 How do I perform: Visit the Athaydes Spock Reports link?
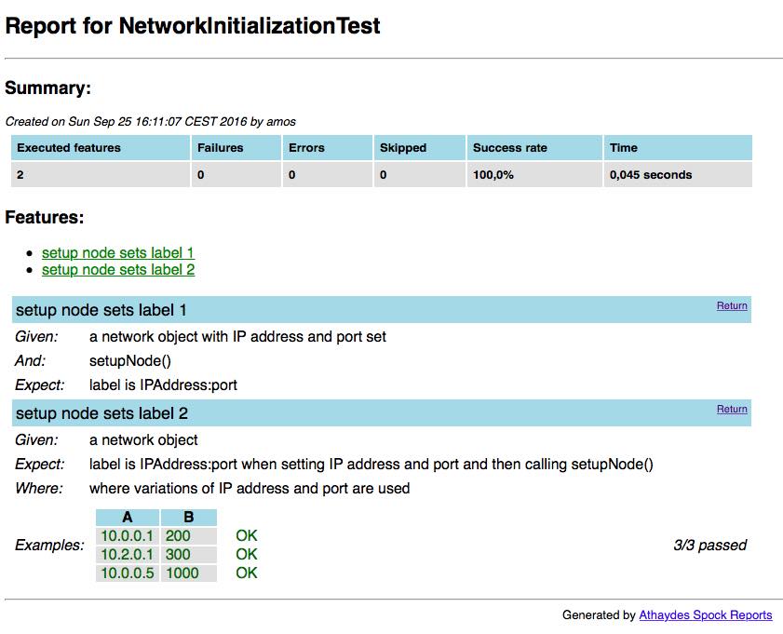click(x=705, y=615)
